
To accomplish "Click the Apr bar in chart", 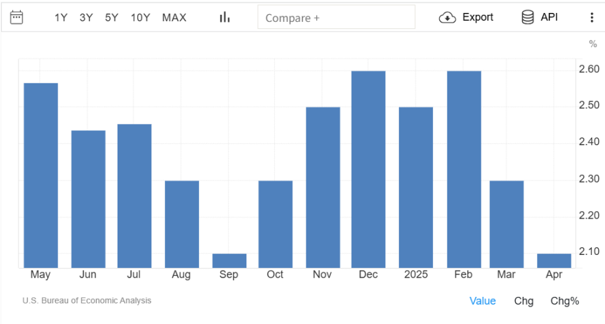I will tap(554, 261).
